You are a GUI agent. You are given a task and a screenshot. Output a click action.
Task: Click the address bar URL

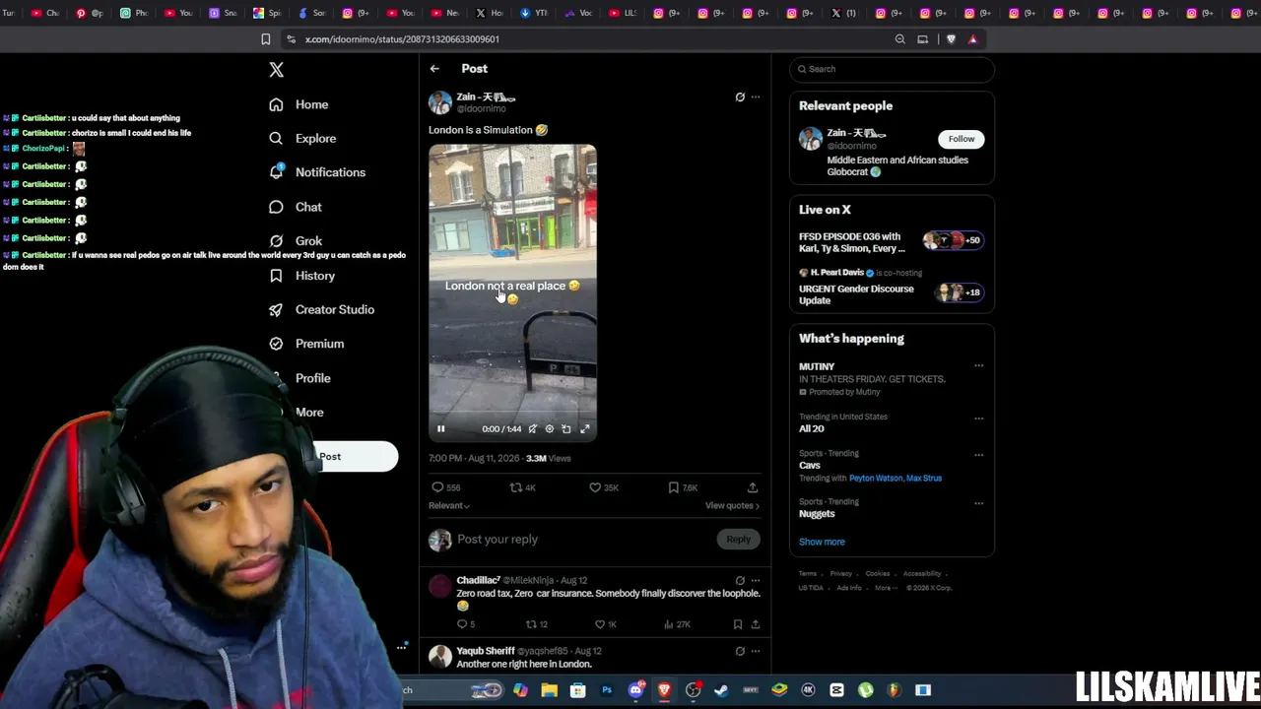point(402,39)
